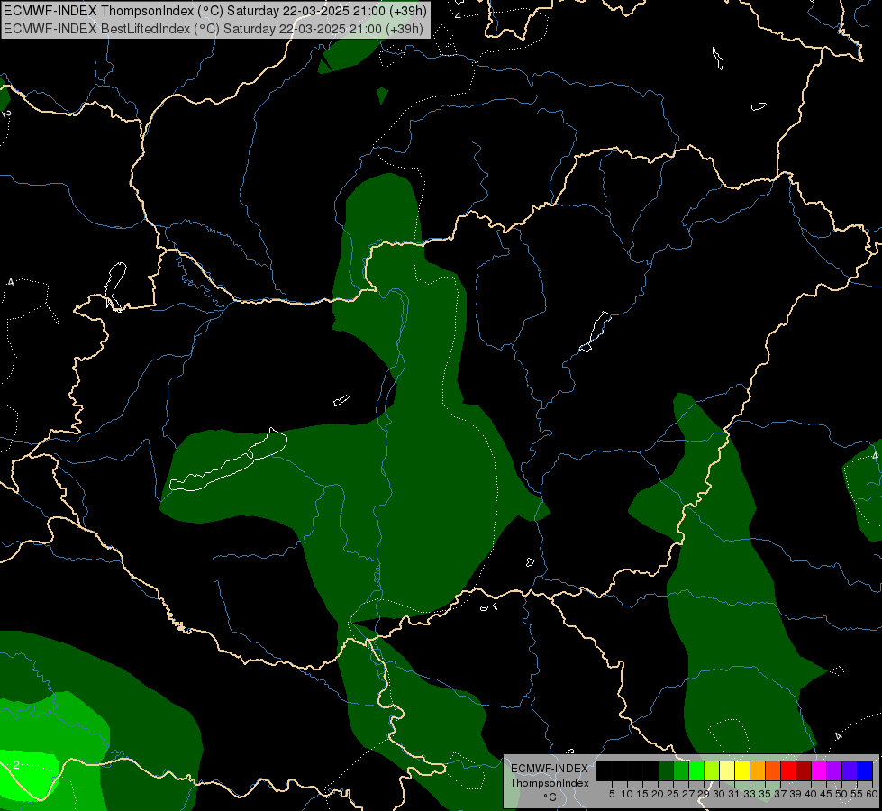Select the blue 55–60 legend swatch
Image resolution: width=882 pixels, height=811 pixels.
point(865,770)
